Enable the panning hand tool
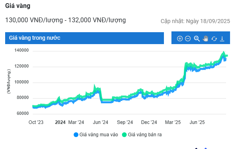 205,39
